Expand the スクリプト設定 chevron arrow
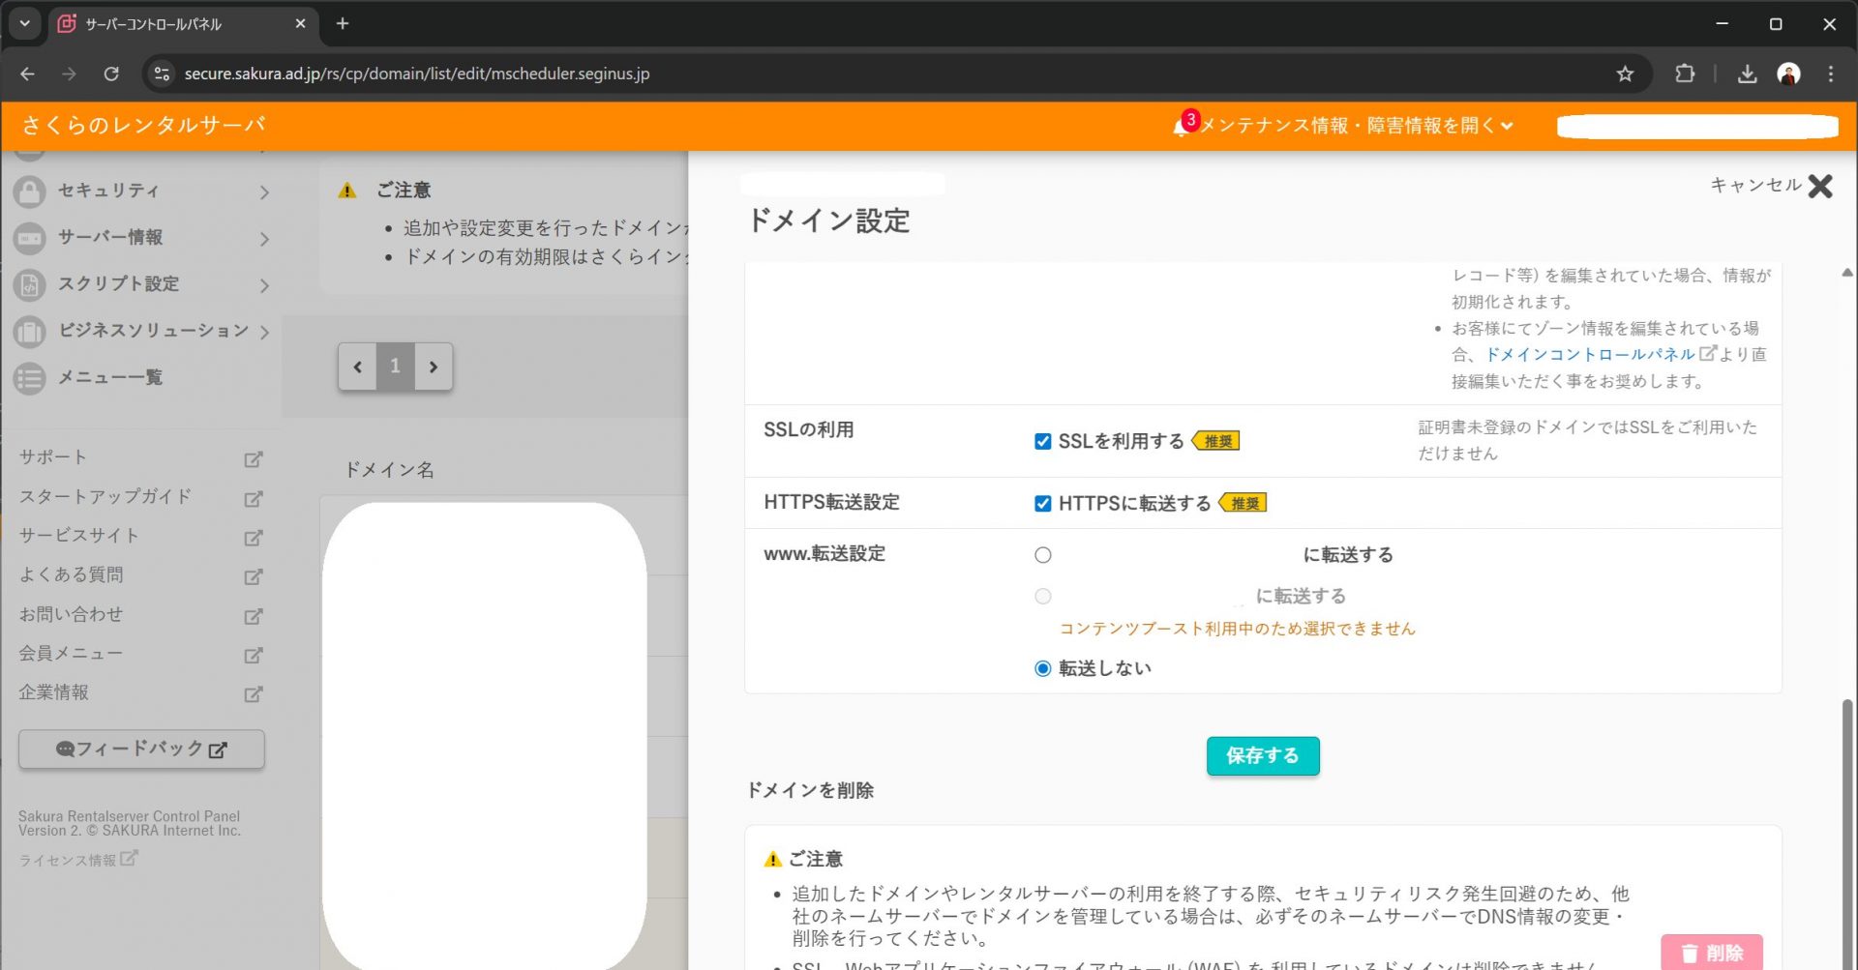The height and width of the screenshot is (970, 1858). [264, 285]
